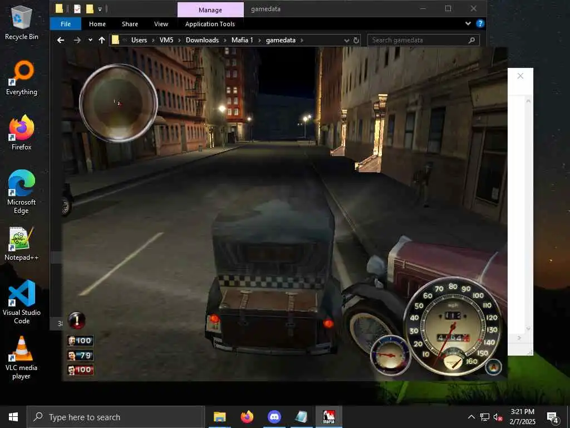Close the white window behind the game
This screenshot has width=570, height=428.
click(520, 76)
